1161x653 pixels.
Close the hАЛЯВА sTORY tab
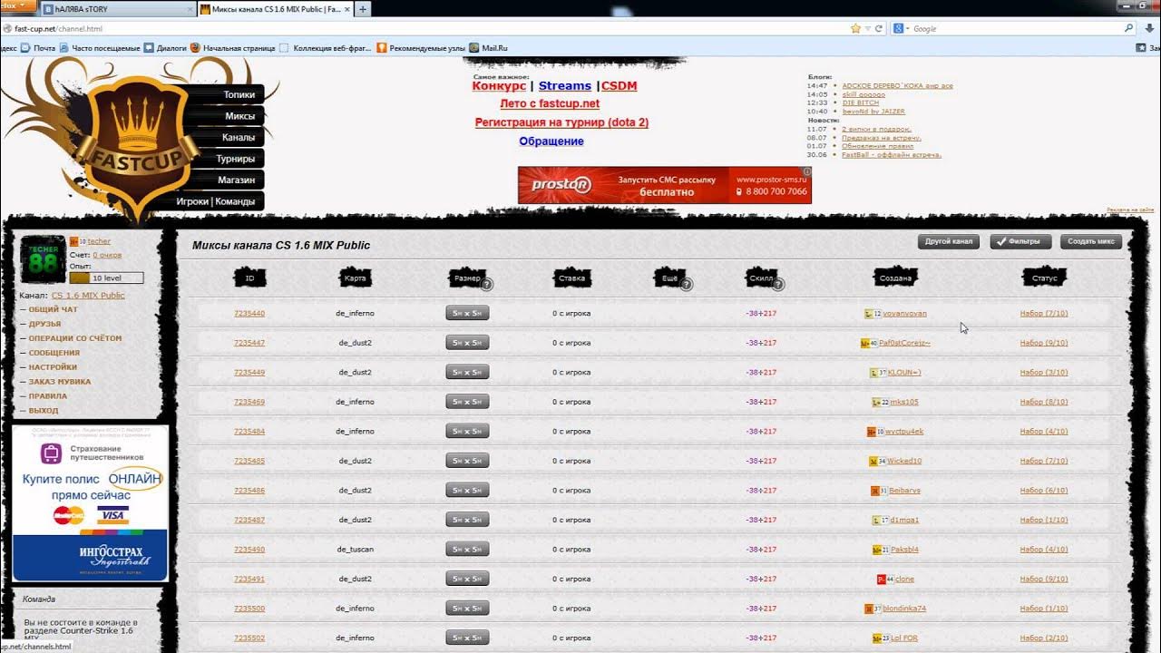tap(189, 9)
